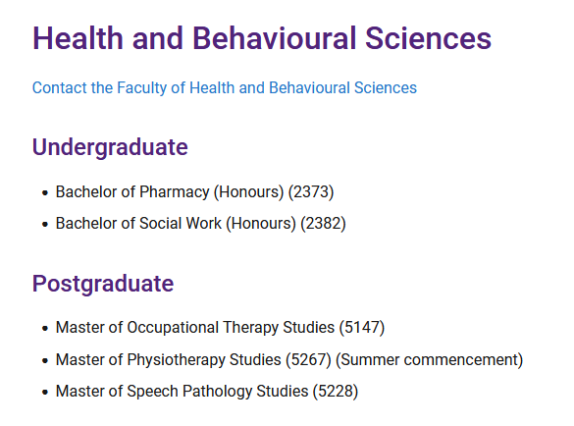Click the (Summer commencement) note
Viewport: 574px width, 426px height.
coord(430,360)
